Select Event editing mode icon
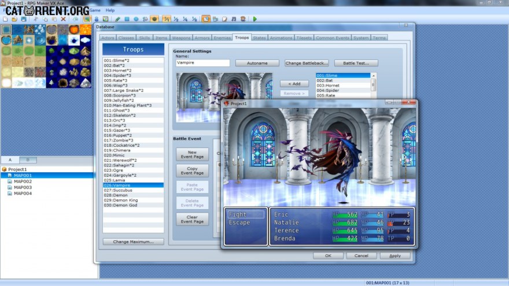This screenshot has height=286, width=509. pos(97,19)
